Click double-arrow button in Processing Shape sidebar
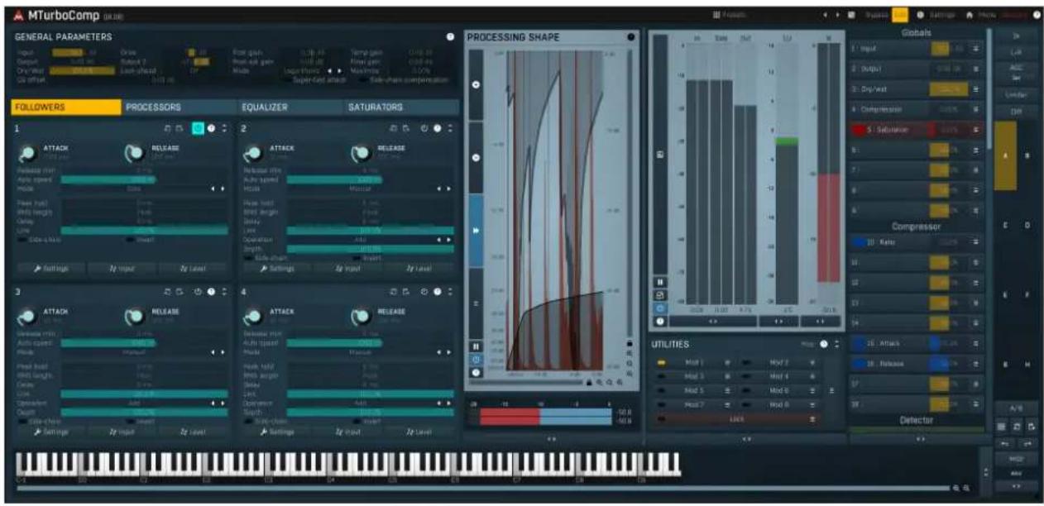 pos(476,231)
